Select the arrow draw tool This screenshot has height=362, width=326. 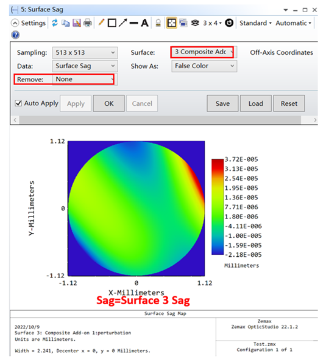[122, 23]
